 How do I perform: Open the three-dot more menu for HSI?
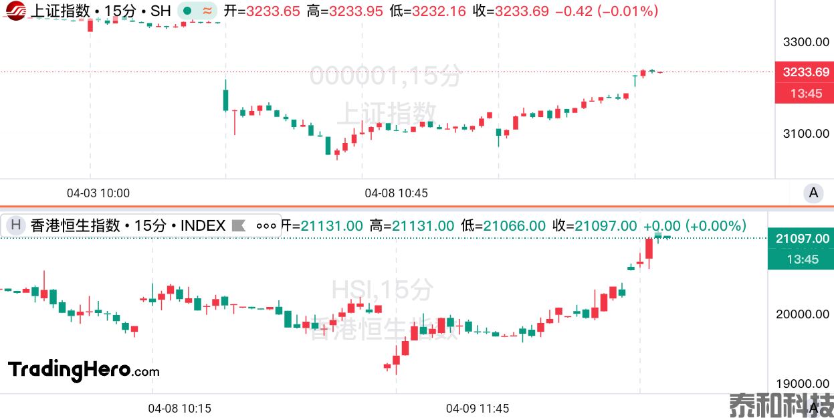[266, 226]
